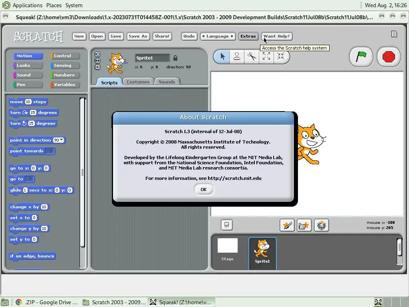The image size is (409, 307).
Task: Switch to the Costumes tab
Action: coord(138,82)
